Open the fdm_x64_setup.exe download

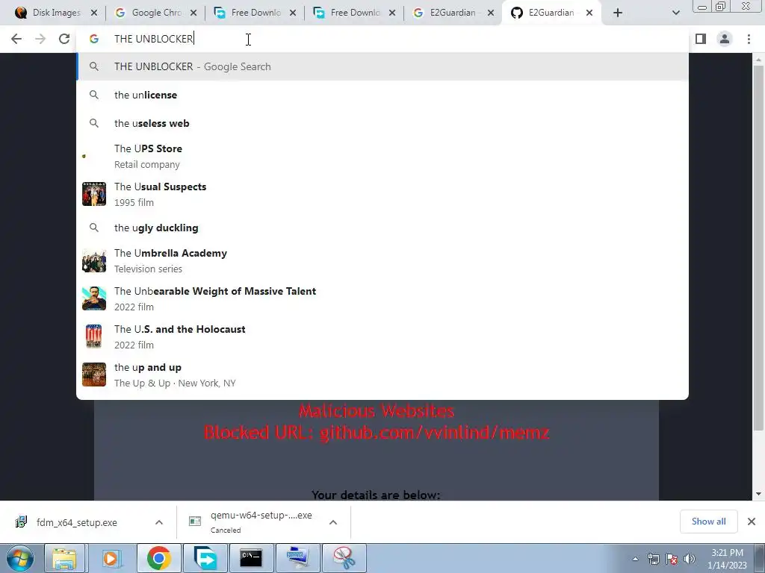click(76, 522)
